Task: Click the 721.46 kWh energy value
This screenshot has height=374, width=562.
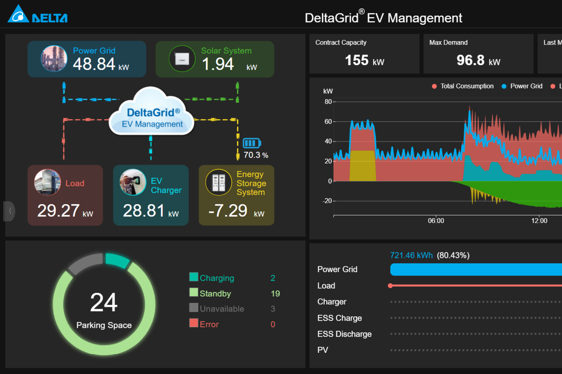Action: 411,255
